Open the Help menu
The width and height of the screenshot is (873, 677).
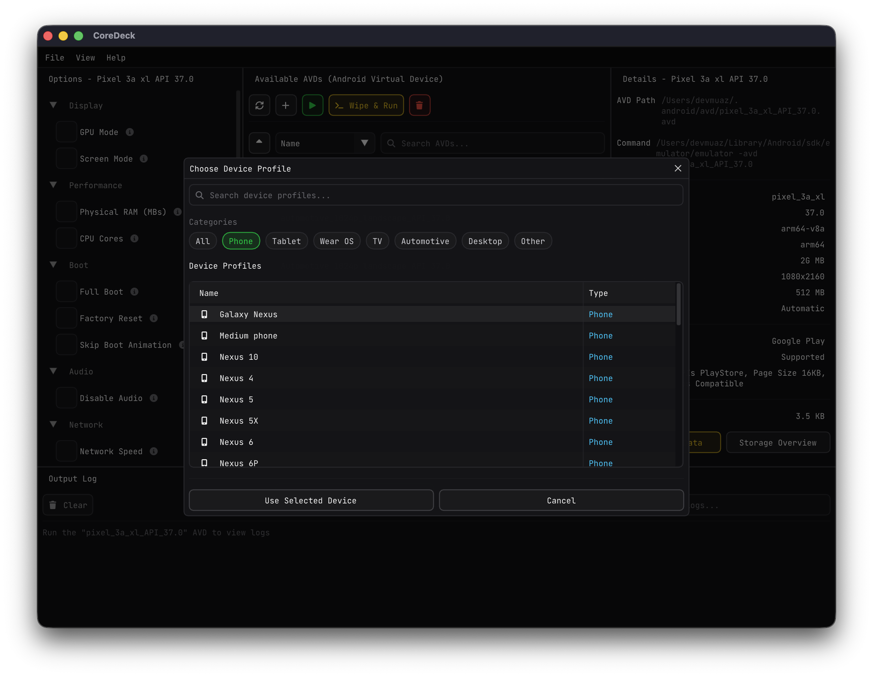pyautogui.click(x=116, y=58)
